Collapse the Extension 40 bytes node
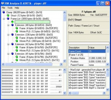Screen dimensions: 111x100 point(8,25)
